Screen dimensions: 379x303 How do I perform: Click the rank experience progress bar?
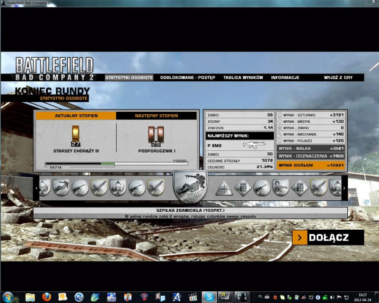(117, 164)
